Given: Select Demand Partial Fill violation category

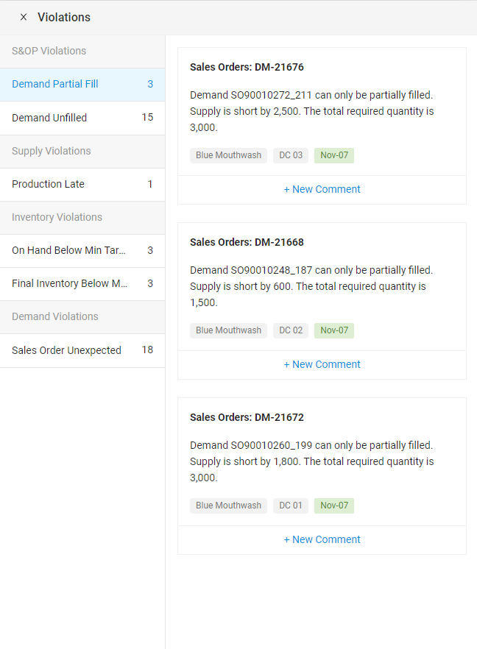Looking at the screenshot, I should click(x=82, y=84).
